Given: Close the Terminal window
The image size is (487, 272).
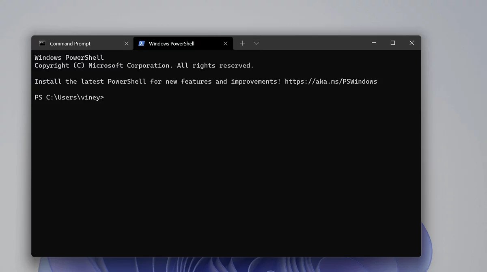Looking at the screenshot, I should (412, 43).
